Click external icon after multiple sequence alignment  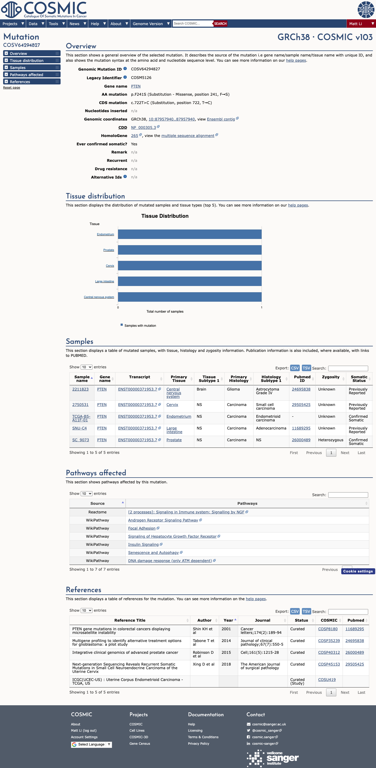coord(217,135)
